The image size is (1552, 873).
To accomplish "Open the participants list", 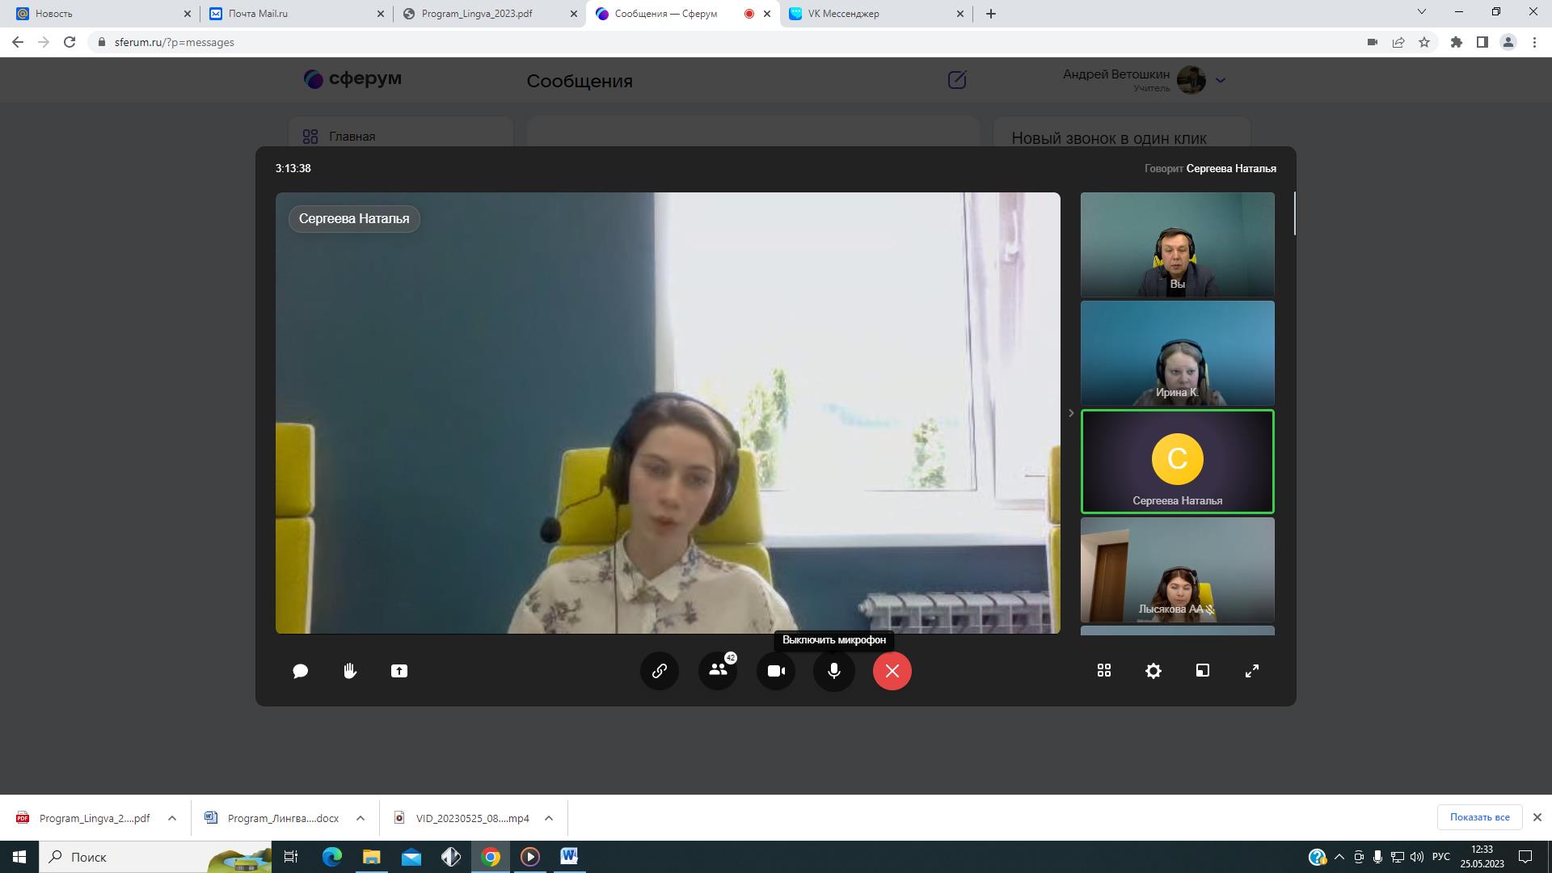I will coord(718,671).
